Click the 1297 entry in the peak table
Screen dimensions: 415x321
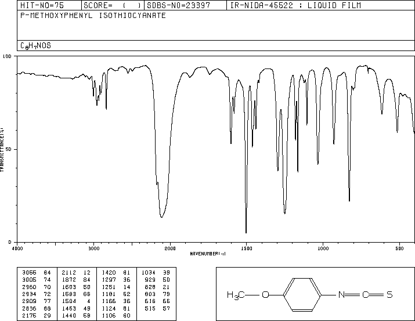click(109, 280)
